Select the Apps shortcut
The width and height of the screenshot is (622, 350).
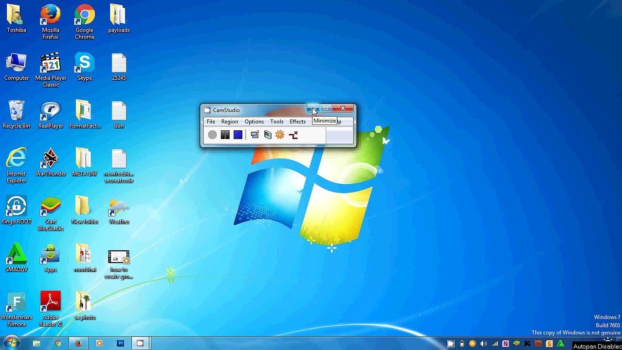tap(51, 258)
